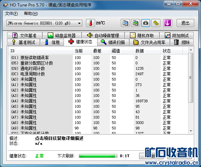Viewport: 201px width, 167px height.
Task: Select the (0C) 电源周期计数 row
Action: click(98, 74)
